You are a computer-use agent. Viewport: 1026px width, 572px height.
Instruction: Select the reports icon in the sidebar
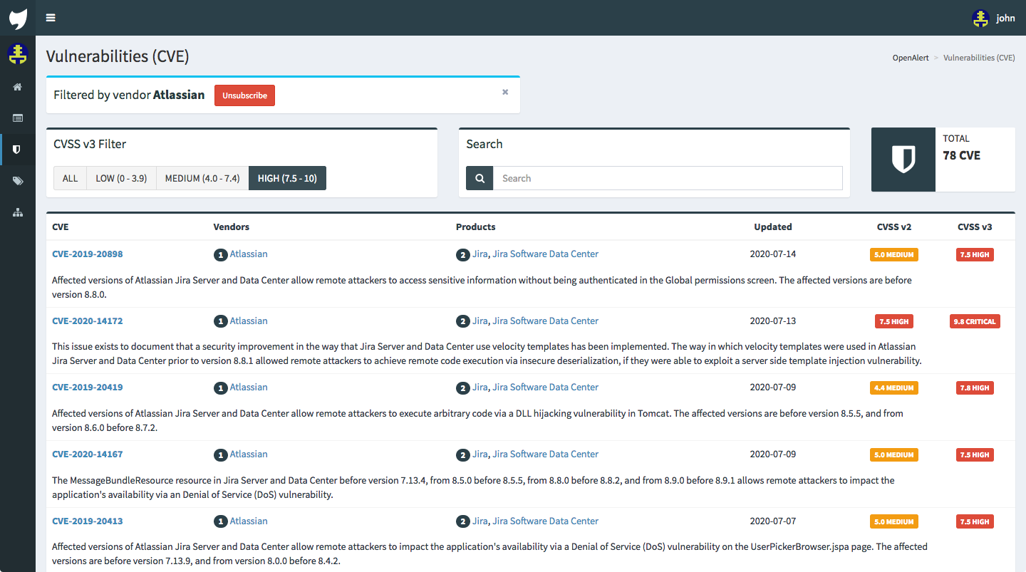18,118
